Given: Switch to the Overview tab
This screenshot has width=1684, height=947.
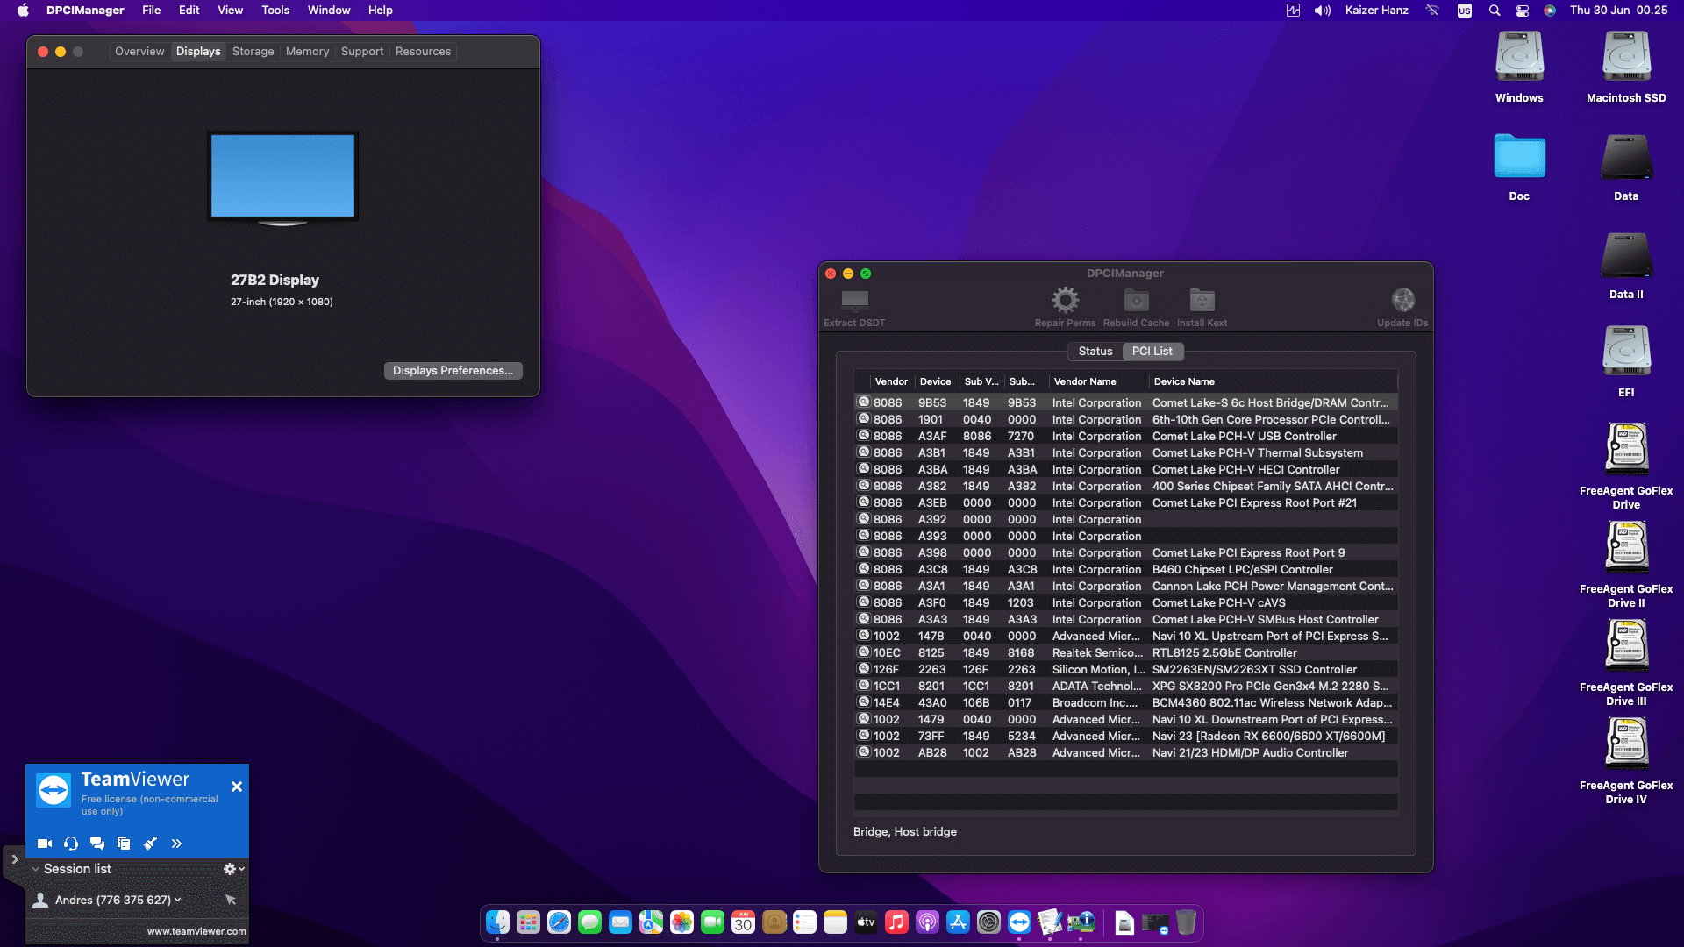Looking at the screenshot, I should [x=139, y=52].
